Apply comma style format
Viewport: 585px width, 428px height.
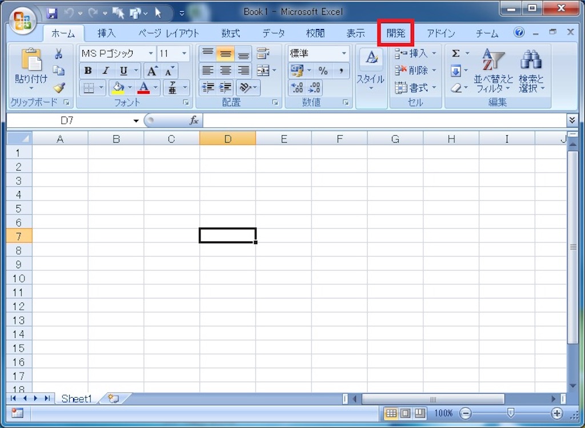[341, 70]
